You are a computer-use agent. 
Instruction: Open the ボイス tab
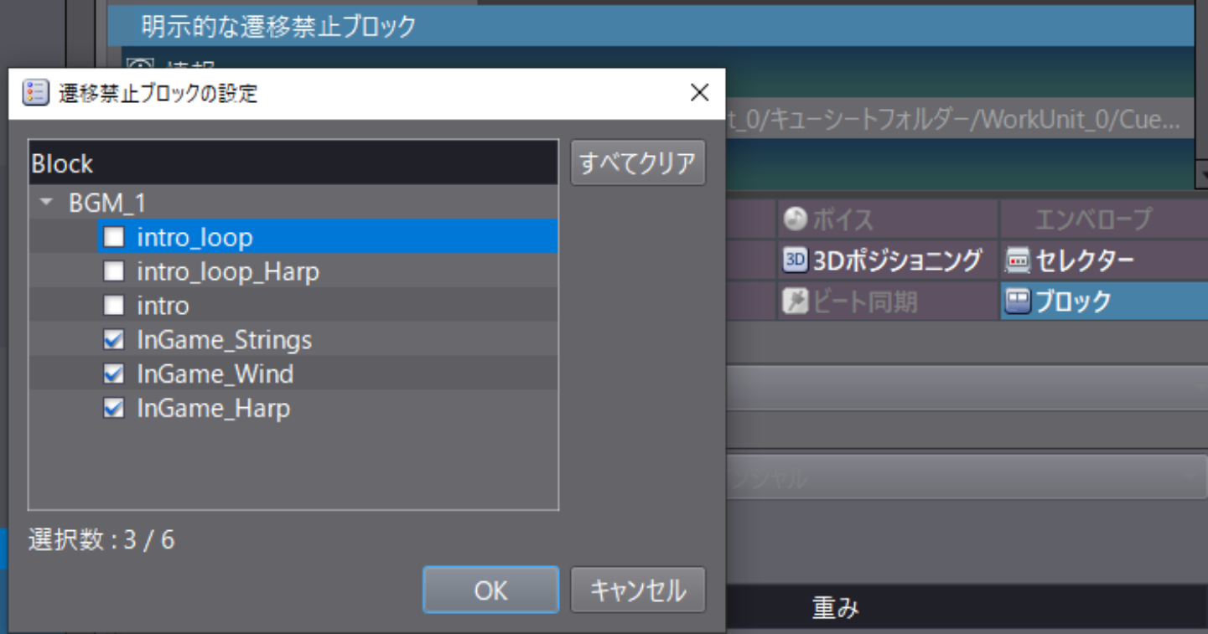coord(887,219)
